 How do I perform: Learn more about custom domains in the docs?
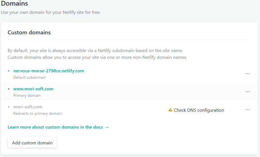point(55,127)
